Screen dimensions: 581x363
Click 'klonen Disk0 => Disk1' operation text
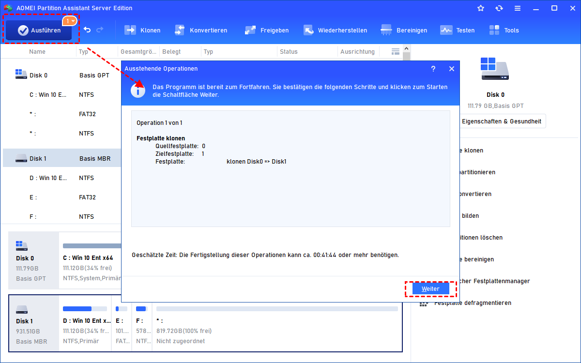[257, 162]
